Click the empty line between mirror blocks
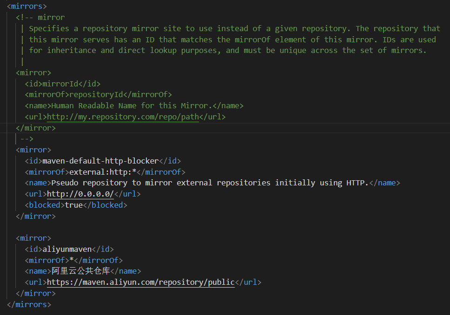Image resolution: width=450 pixels, height=315 pixels. tap(139, 227)
